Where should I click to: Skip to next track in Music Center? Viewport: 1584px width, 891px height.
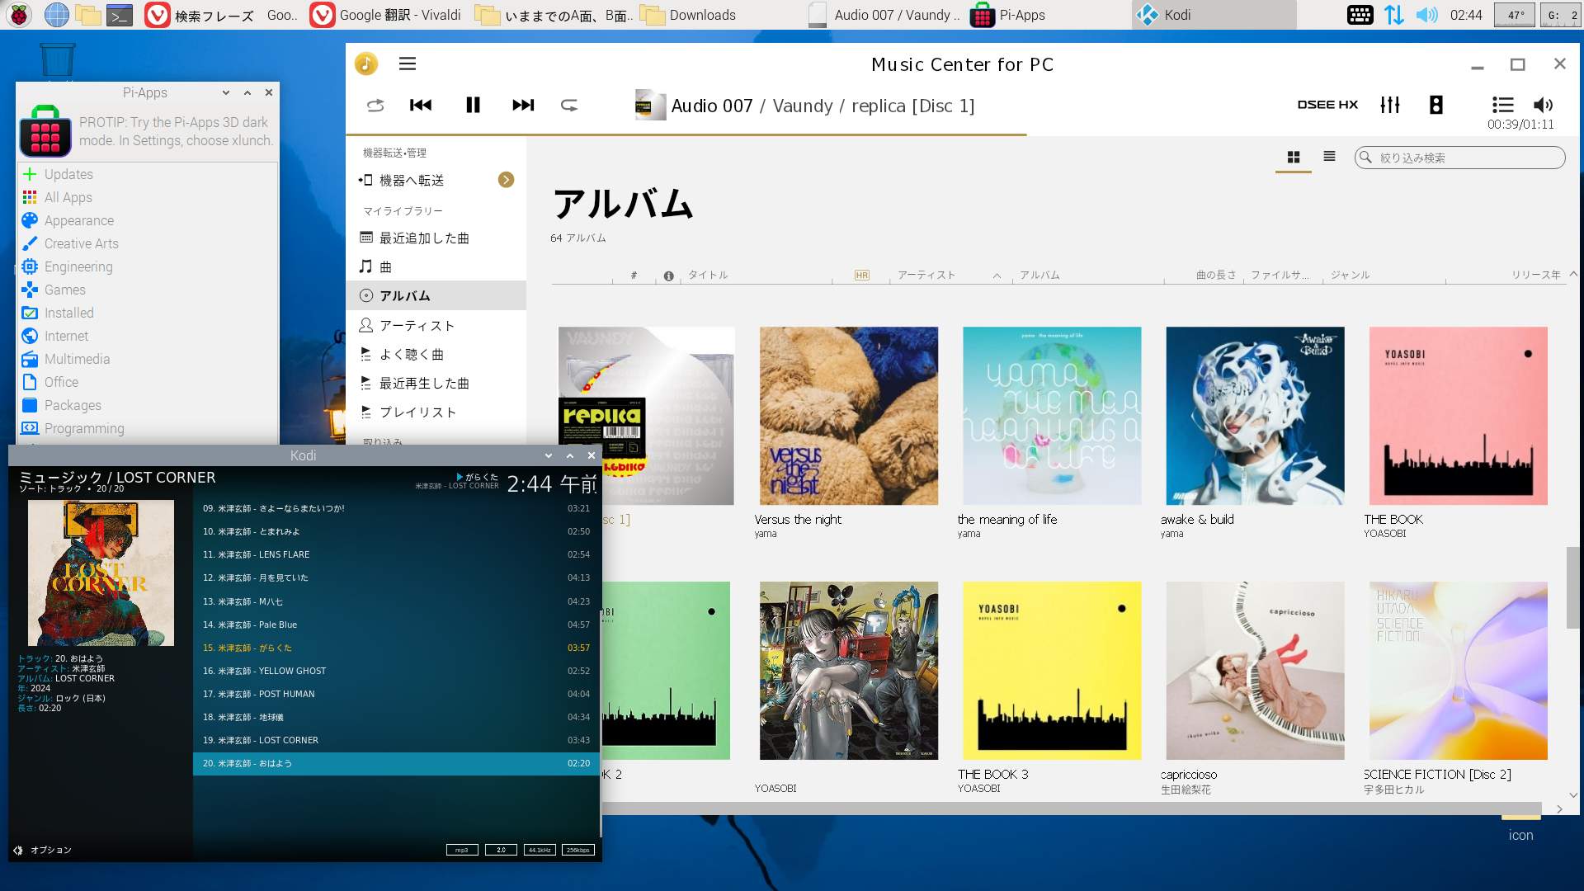click(x=523, y=105)
